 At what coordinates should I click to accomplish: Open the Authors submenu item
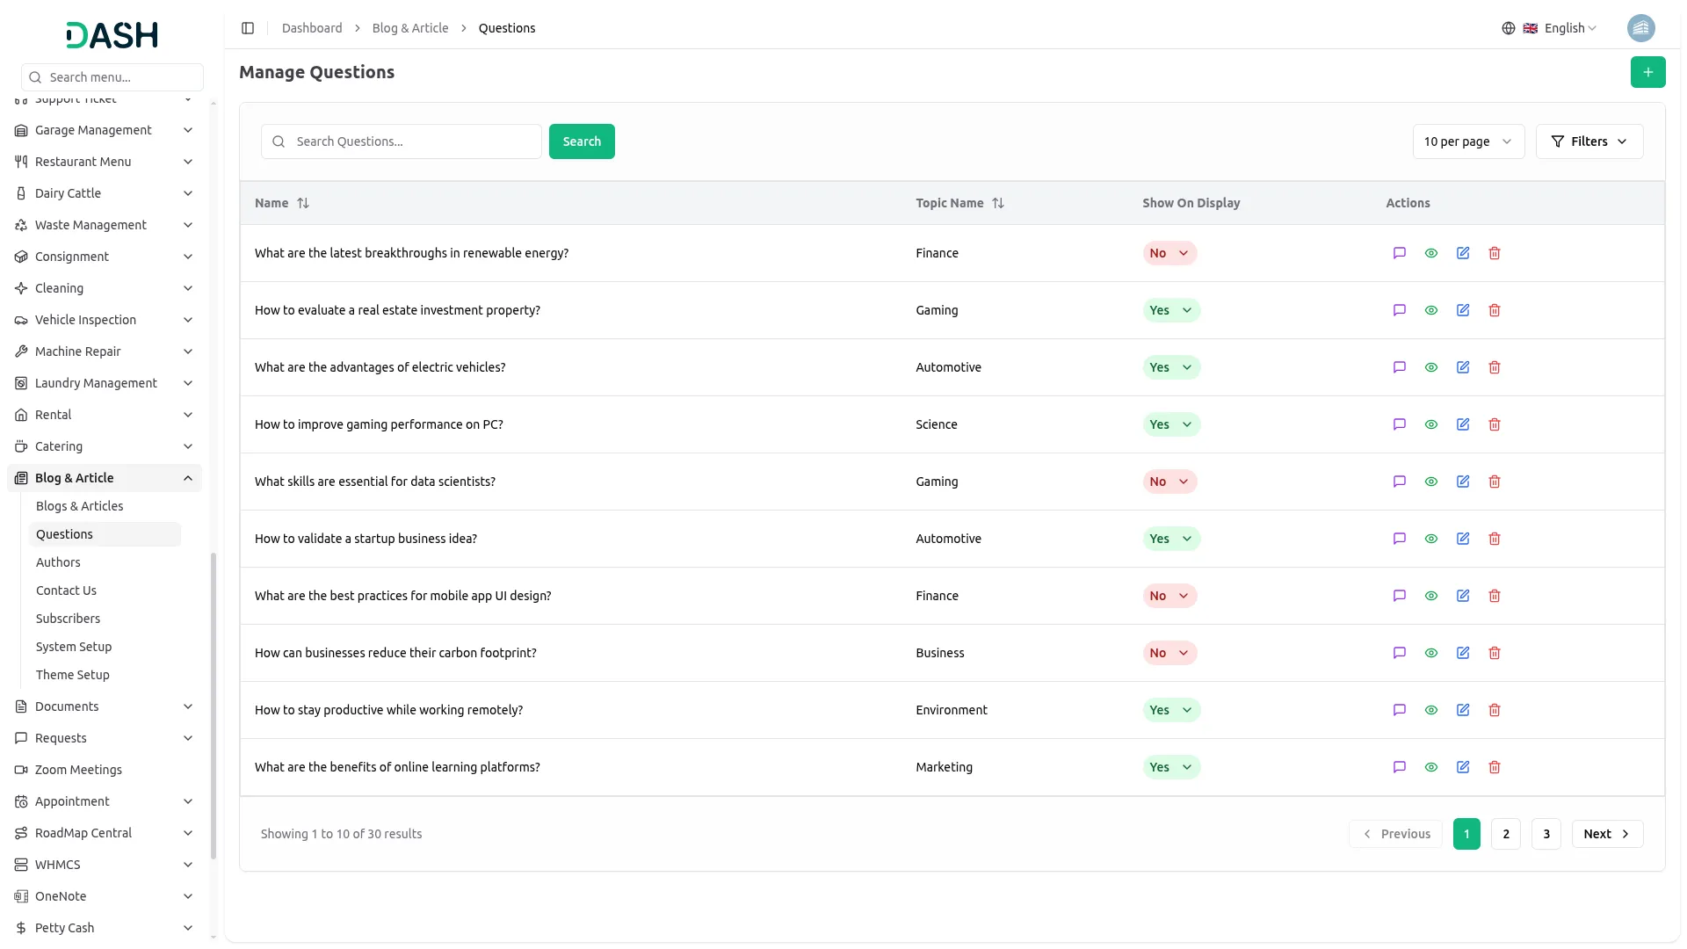(58, 562)
